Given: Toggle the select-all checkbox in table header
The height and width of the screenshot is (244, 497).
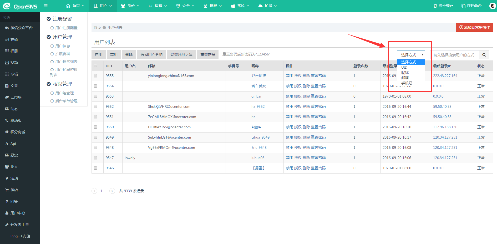Looking at the screenshot, I should (x=95, y=66).
